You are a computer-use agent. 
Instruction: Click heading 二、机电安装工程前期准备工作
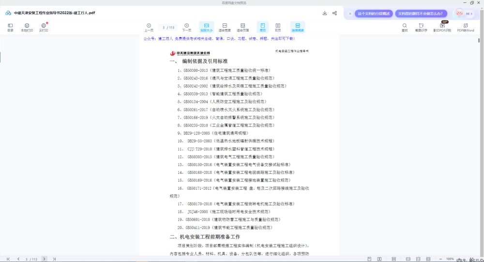[205, 237]
